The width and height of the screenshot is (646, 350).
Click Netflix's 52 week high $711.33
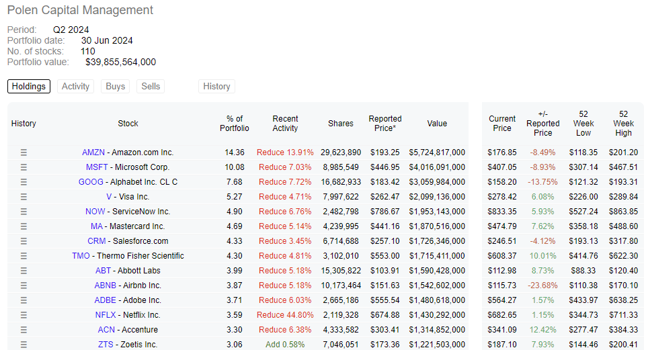623,316
